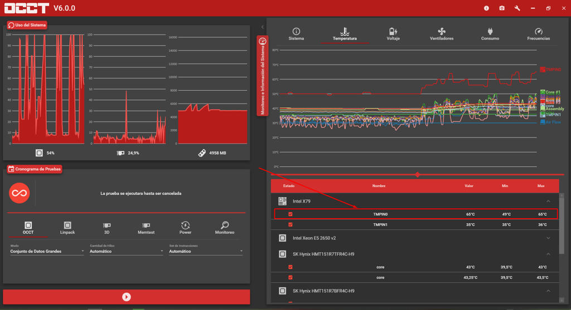Uncheck the TMPIN0 sensor checkbox
The width and height of the screenshot is (571, 310).
290,214
